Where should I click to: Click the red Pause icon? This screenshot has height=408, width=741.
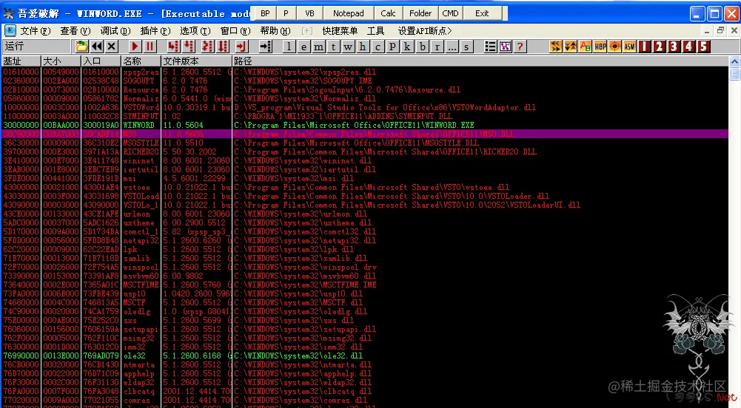(150, 47)
